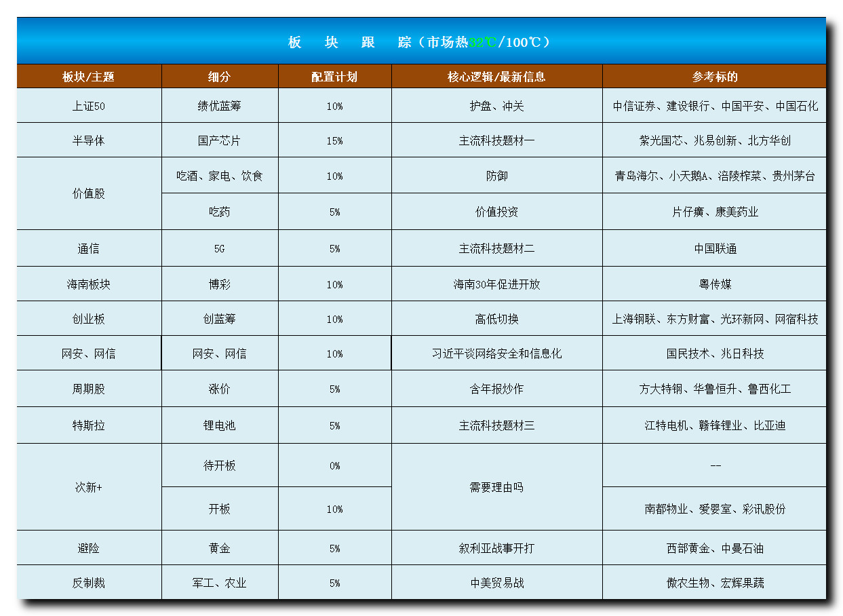This screenshot has height=616, width=843.
Task: Click the 参考标的 column header
Action: tap(715, 77)
